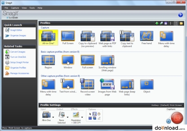
Task: Click the Basic capture profiles group header
Action: (60, 52)
